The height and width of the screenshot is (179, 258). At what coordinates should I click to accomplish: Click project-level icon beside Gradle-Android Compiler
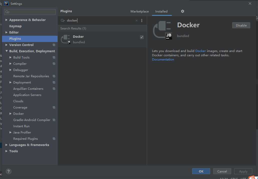pos(54,120)
